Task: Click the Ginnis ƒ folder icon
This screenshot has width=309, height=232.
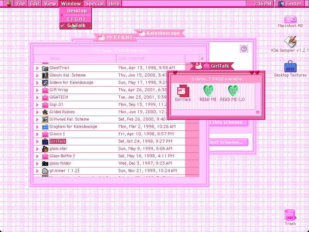Action: 45,134
